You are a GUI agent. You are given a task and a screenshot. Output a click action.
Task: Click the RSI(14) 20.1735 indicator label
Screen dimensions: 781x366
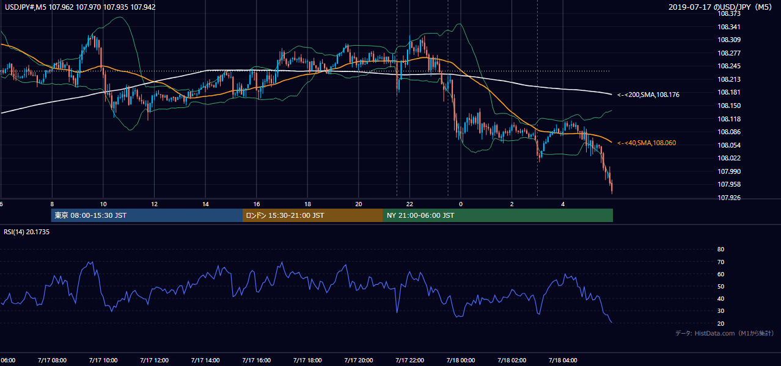tap(26, 232)
